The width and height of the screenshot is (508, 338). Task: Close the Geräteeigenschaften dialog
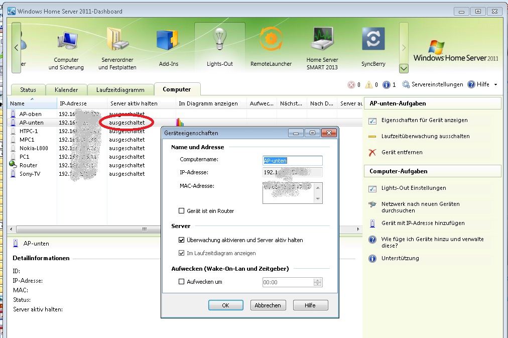pos(329,133)
